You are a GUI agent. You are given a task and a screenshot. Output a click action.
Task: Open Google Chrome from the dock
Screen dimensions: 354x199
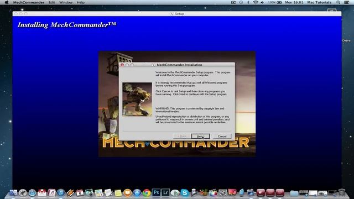click(147, 193)
